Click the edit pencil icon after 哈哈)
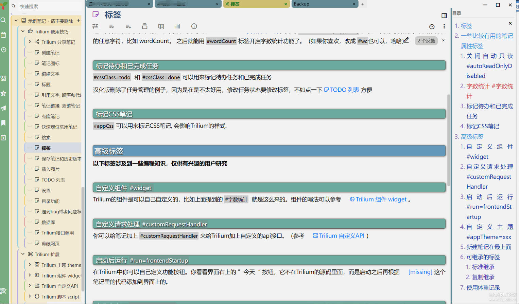519x304 pixels. click(406, 40)
